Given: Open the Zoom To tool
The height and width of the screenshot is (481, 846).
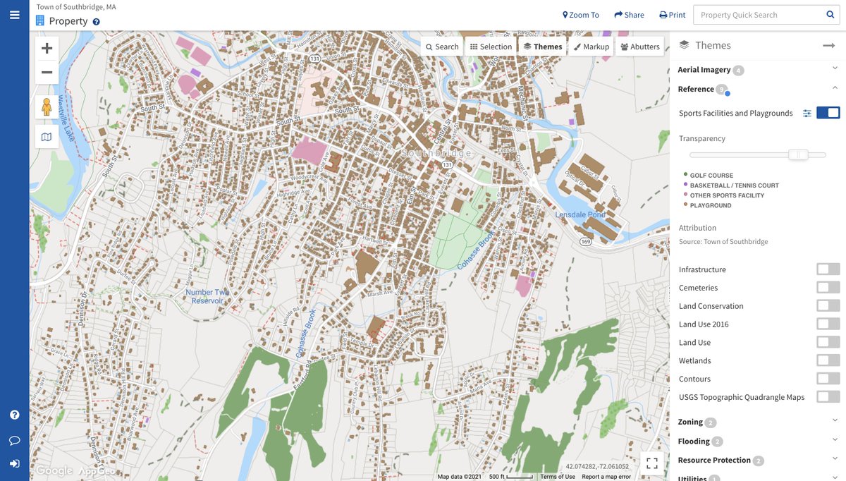Looking at the screenshot, I should (580, 15).
